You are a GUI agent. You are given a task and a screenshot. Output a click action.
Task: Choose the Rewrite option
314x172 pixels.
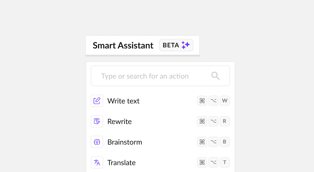click(x=120, y=121)
